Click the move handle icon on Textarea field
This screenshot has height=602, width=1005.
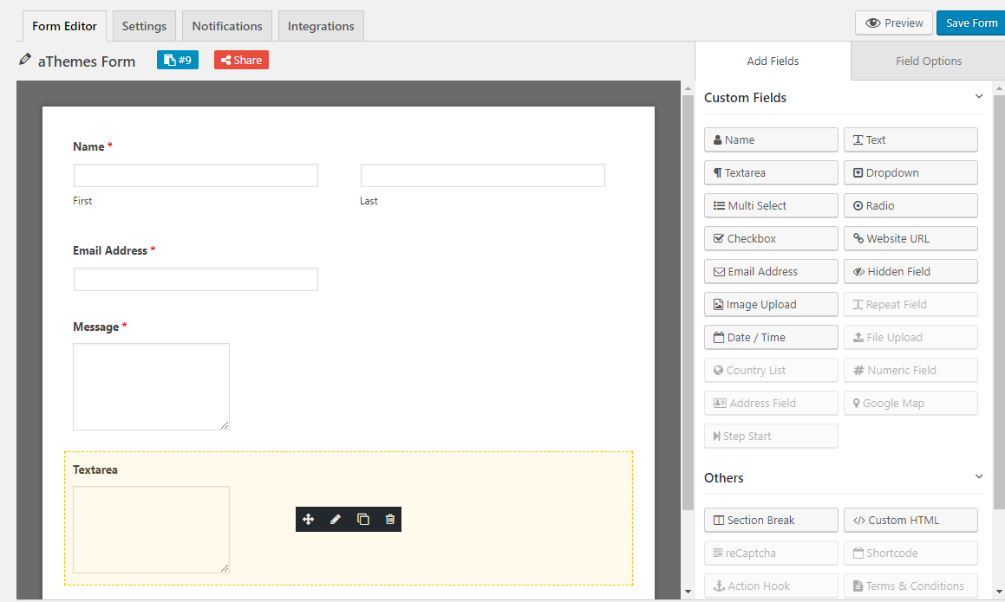click(309, 520)
